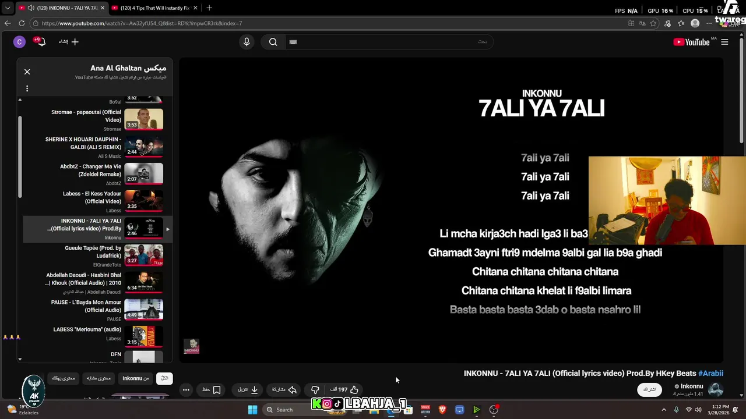Play PAUSE - L'Bayda Mon Amour item
The width and height of the screenshot is (746, 419).
click(x=98, y=310)
